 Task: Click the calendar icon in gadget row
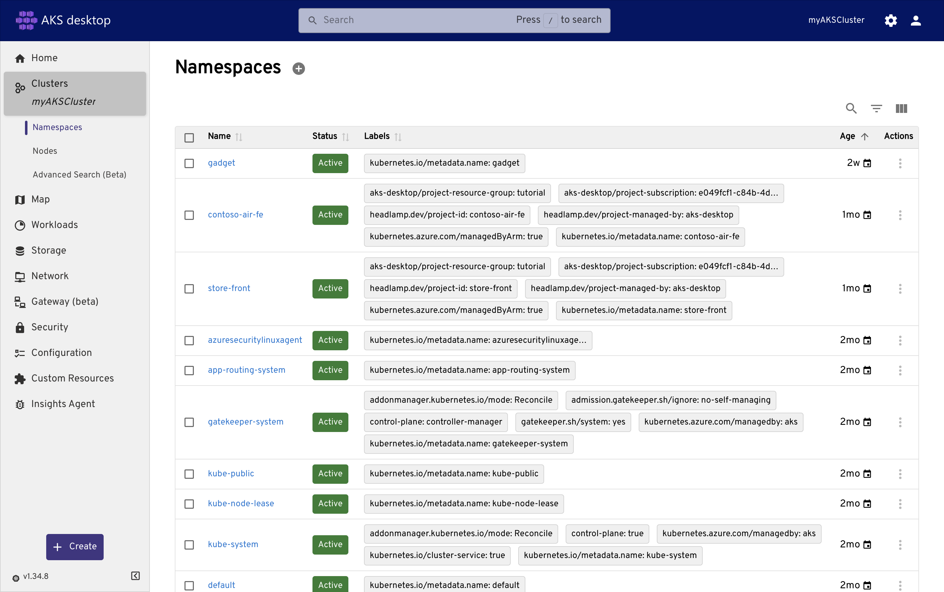pos(867,163)
